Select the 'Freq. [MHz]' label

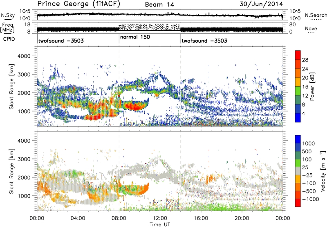(8, 27)
